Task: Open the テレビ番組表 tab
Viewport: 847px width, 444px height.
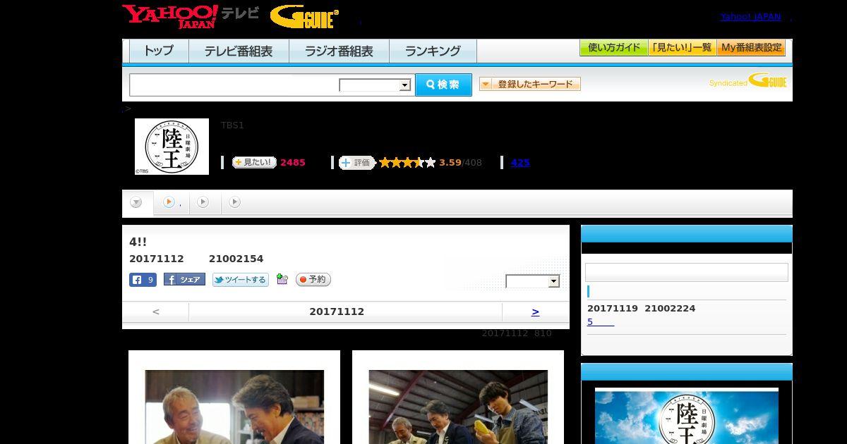Action: tap(239, 51)
